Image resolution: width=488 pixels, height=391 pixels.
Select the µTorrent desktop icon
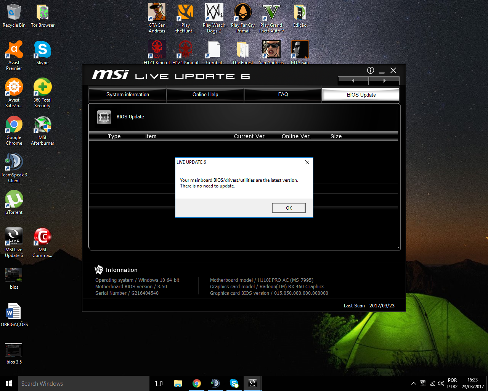pyautogui.click(x=14, y=202)
